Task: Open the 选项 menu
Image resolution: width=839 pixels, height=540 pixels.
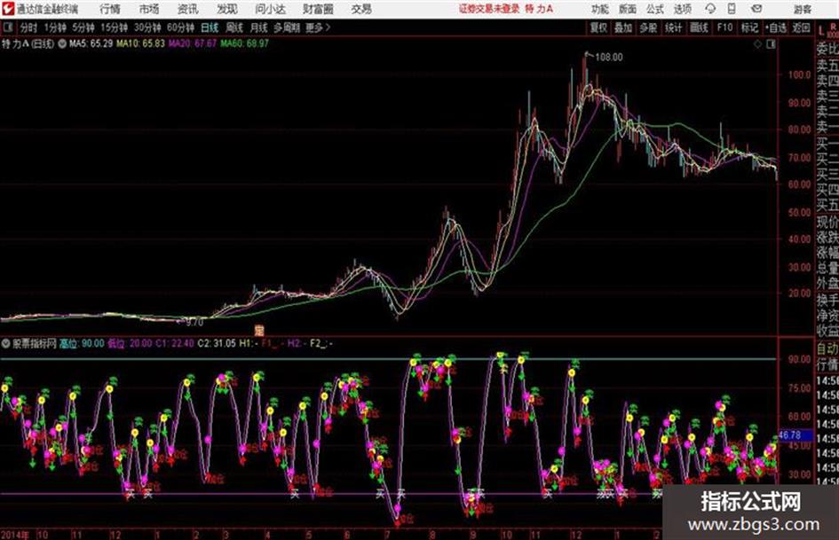Action: 682,9
